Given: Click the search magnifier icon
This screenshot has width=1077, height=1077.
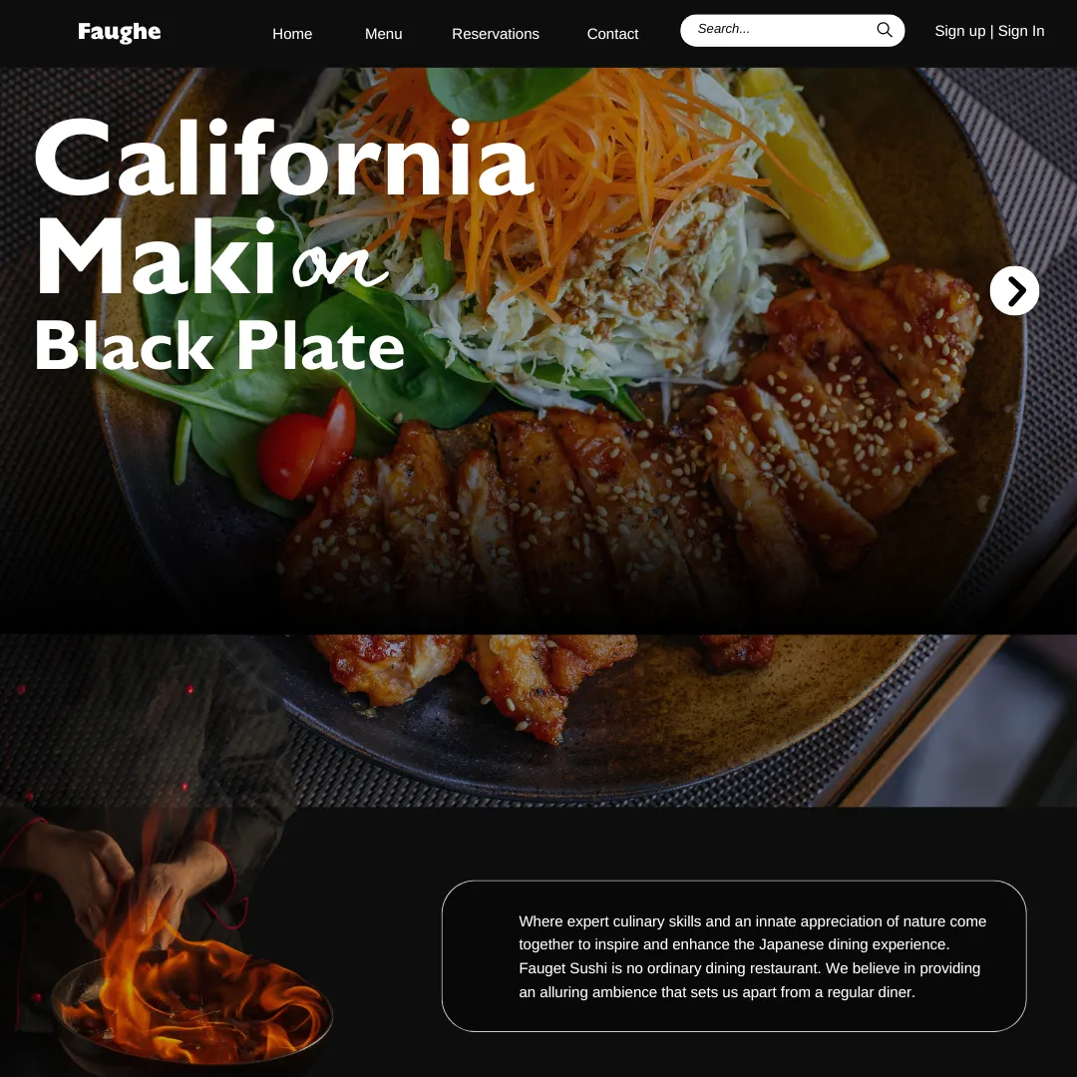Looking at the screenshot, I should pyautogui.click(x=884, y=30).
